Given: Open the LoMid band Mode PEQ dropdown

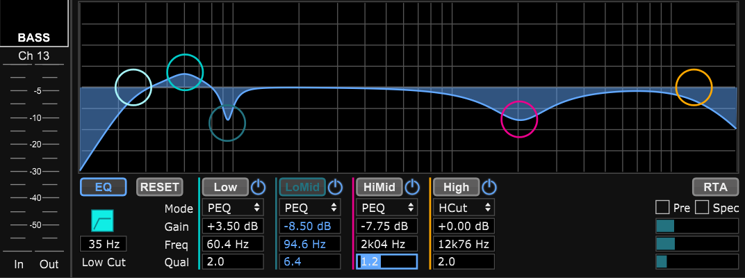Looking at the screenshot, I should point(310,207).
